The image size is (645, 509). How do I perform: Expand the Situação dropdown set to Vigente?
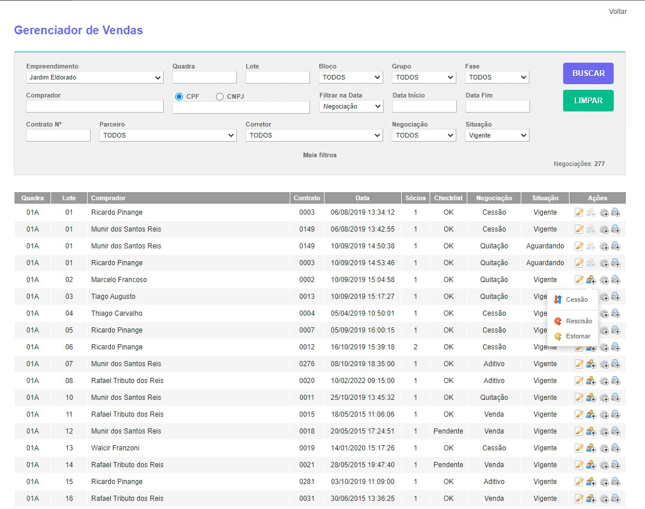pyautogui.click(x=497, y=135)
